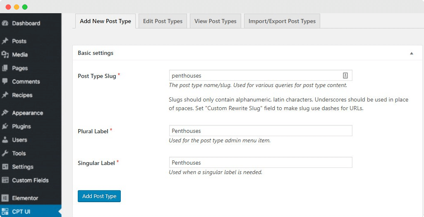Focus the Plural Label input field
This screenshot has height=217, width=424.
tap(261, 131)
